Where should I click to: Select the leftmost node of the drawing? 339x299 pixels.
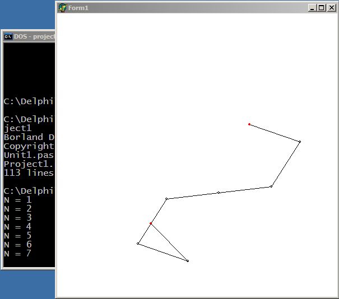pyautogui.click(x=138, y=243)
